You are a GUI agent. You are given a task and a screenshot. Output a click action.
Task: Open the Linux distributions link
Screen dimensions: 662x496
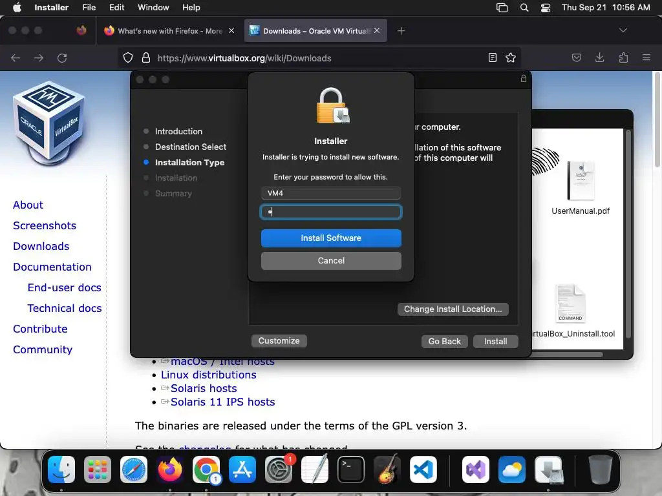point(209,375)
